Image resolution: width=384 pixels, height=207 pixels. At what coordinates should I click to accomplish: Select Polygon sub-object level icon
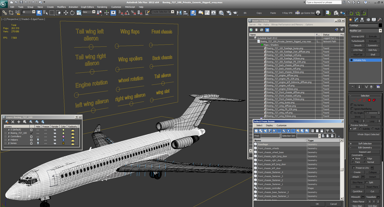coord(369,100)
